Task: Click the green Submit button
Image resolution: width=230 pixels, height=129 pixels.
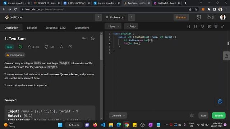Action: click(x=219, y=115)
